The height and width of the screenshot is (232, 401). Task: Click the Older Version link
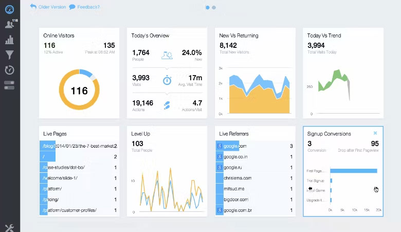pos(48,7)
